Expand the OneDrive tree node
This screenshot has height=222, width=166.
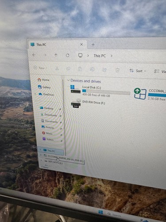pyautogui.click(x=35, y=94)
